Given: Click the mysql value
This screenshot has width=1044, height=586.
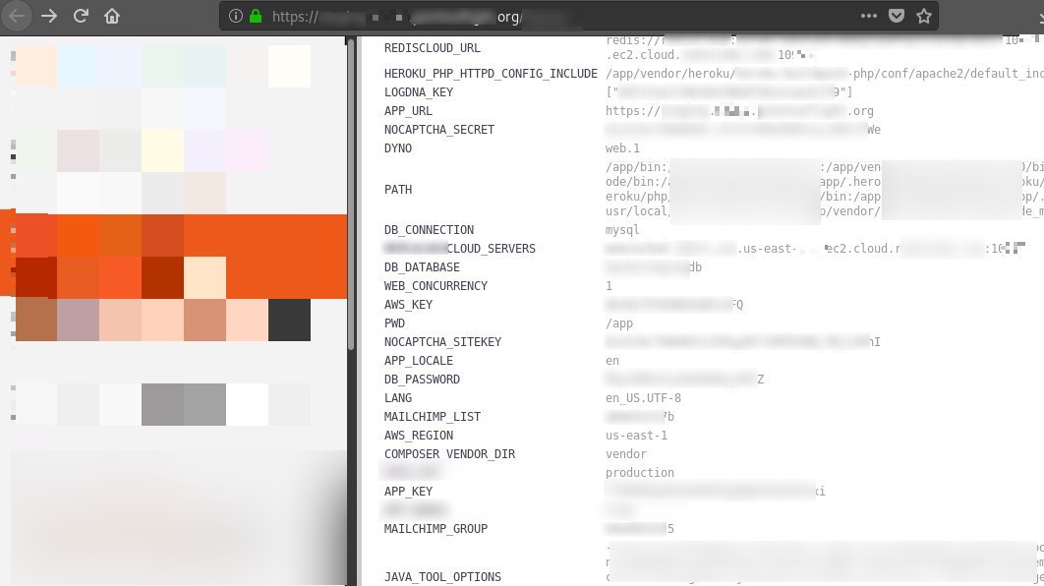Looking at the screenshot, I should (622, 230).
